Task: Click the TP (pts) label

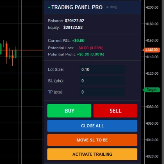Action: [56, 92]
